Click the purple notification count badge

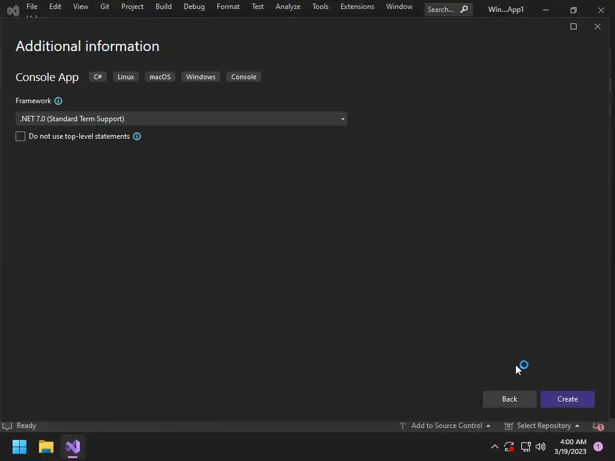pyautogui.click(x=598, y=447)
